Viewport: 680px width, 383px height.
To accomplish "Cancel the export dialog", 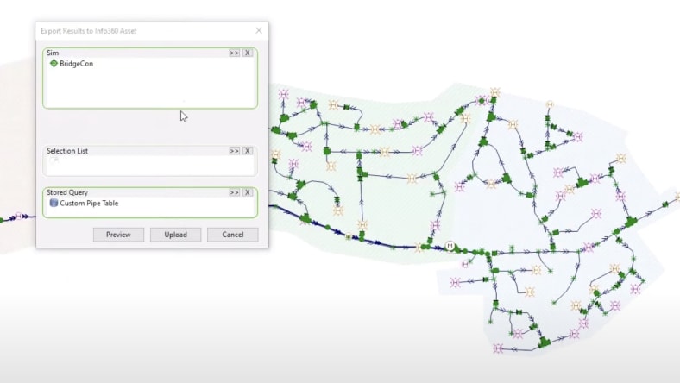I will pyautogui.click(x=232, y=235).
